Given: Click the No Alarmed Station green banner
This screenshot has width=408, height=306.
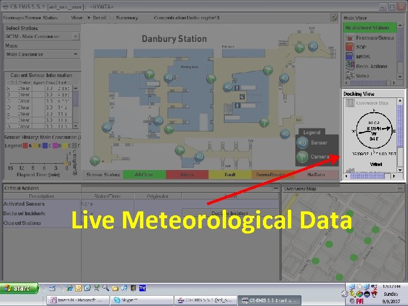Looking at the screenshot, I should (369, 28).
